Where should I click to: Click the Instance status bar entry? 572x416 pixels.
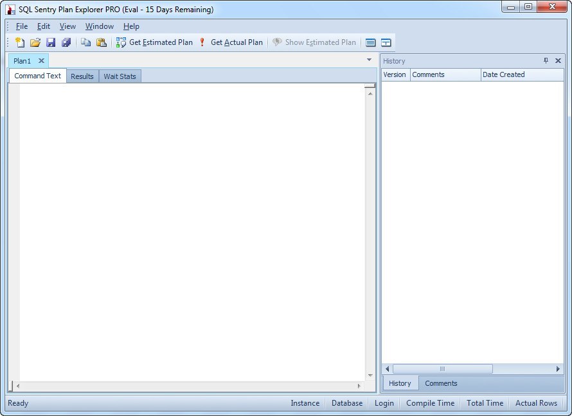pyautogui.click(x=305, y=403)
